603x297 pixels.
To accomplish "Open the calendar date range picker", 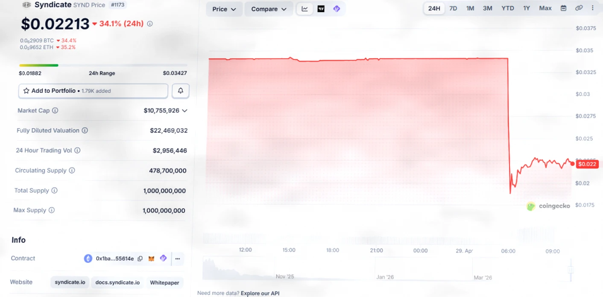I will click(x=563, y=8).
